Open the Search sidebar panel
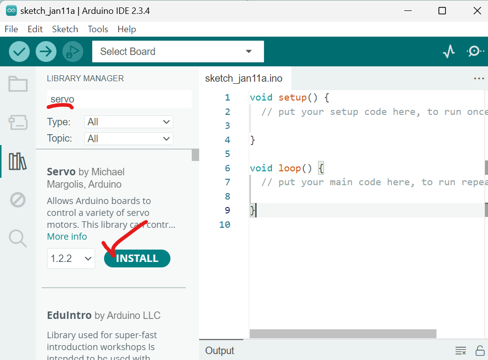The height and width of the screenshot is (360, 488). (x=18, y=238)
